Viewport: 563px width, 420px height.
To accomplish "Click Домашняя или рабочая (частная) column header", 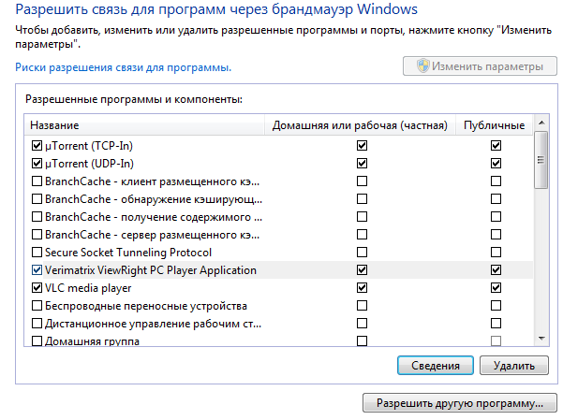I will pos(360,125).
